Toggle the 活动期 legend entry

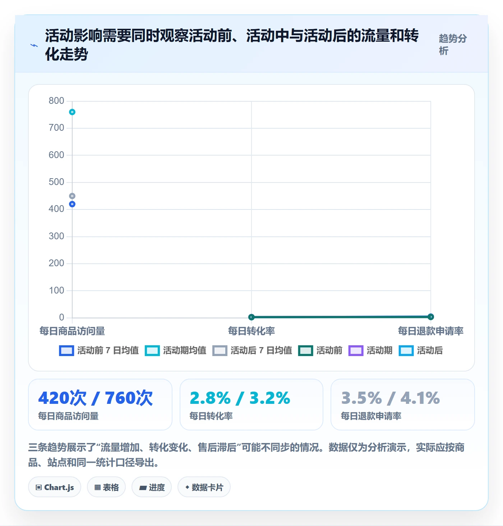(x=370, y=351)
